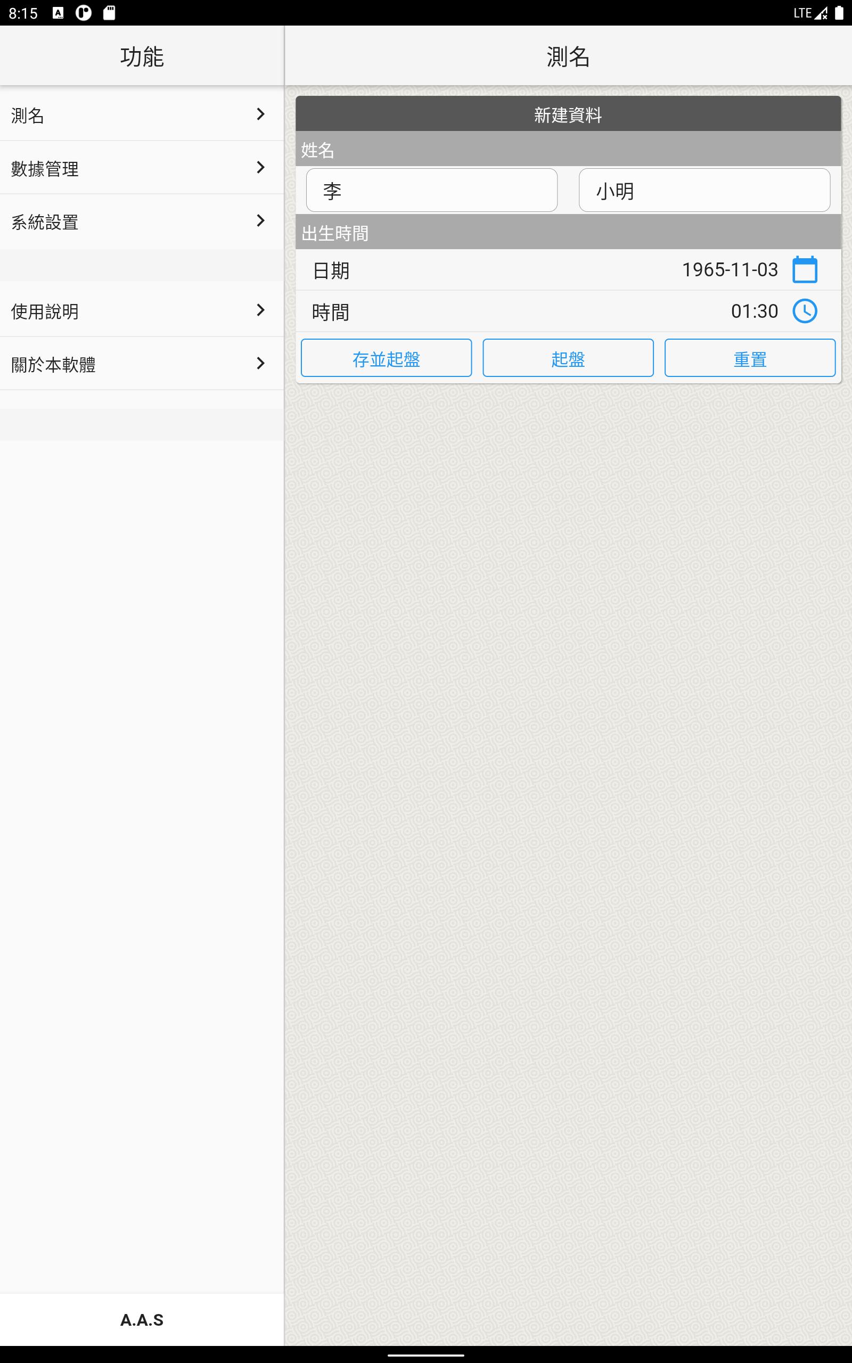Tap the LTE signal strength indicator
Screen dimensions: 852x1363
click(811, 13)
